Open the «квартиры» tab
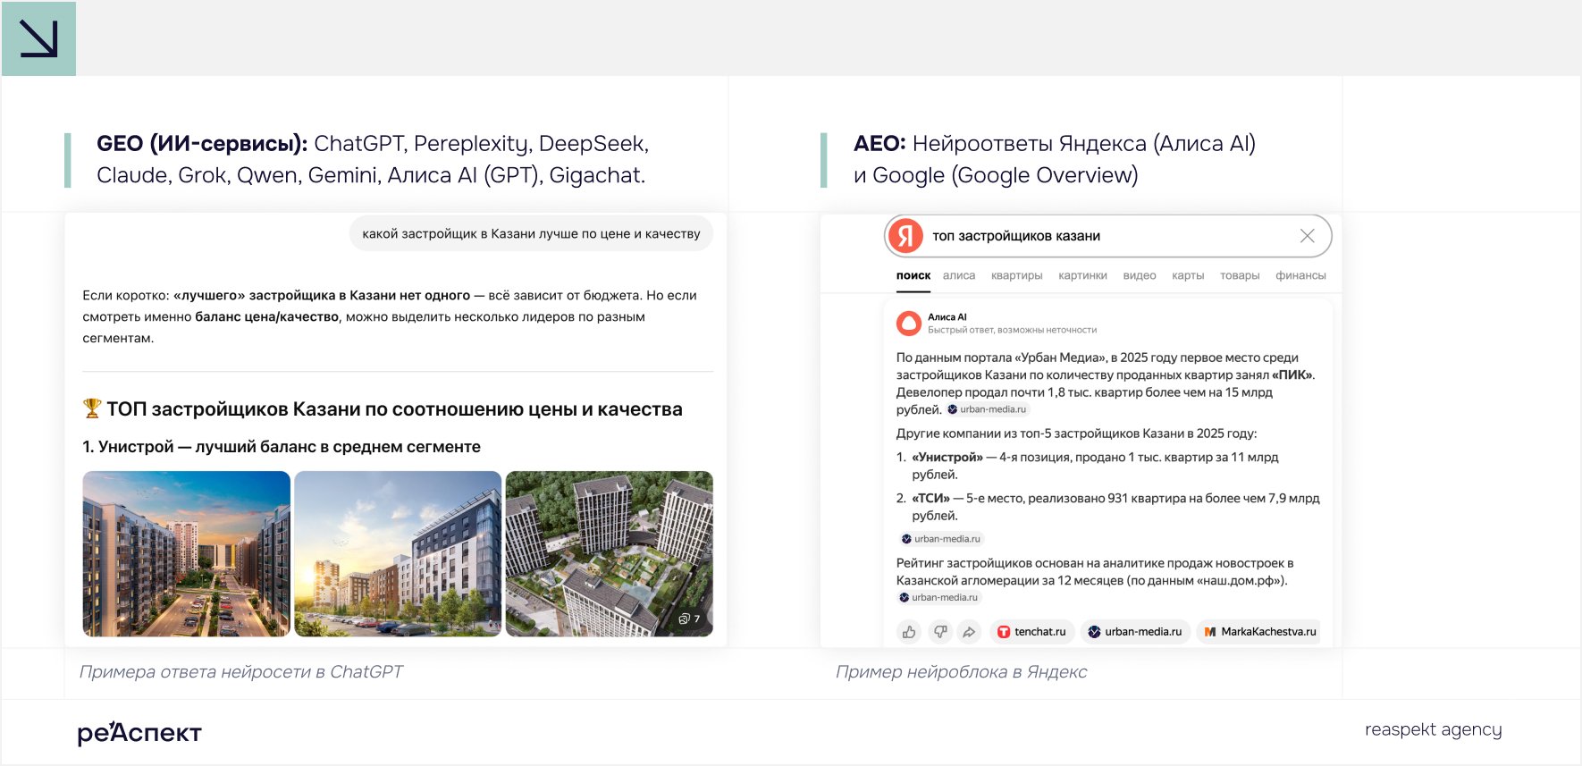The height and width of the screenshot is (766, 1582). (1017, 275)
